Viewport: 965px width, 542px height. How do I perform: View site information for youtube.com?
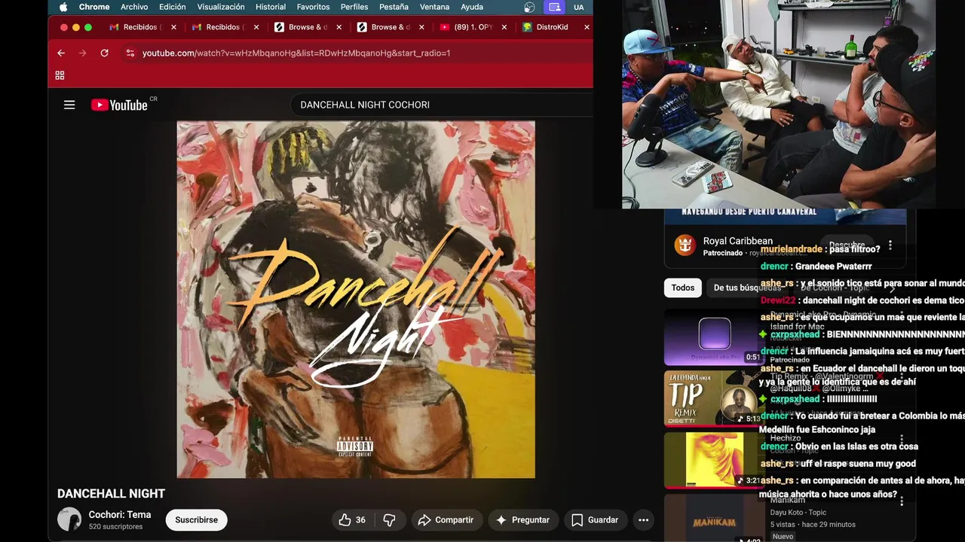coord(130,53)
